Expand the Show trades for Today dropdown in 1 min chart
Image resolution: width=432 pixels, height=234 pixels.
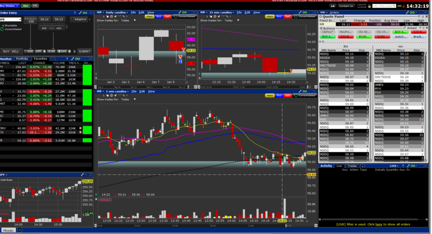coord(134,99)
